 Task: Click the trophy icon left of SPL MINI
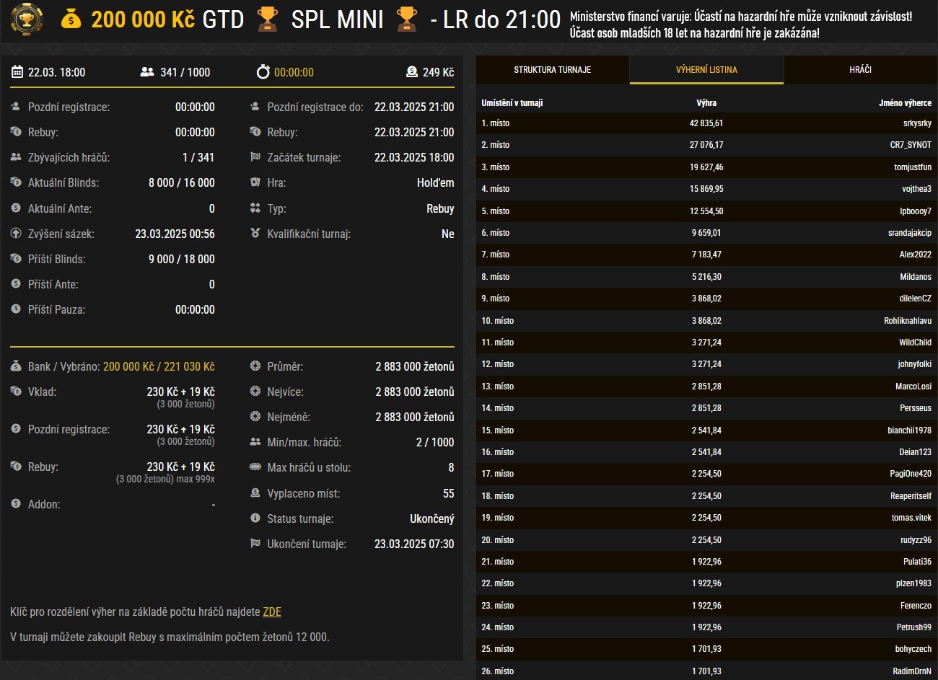268,19
